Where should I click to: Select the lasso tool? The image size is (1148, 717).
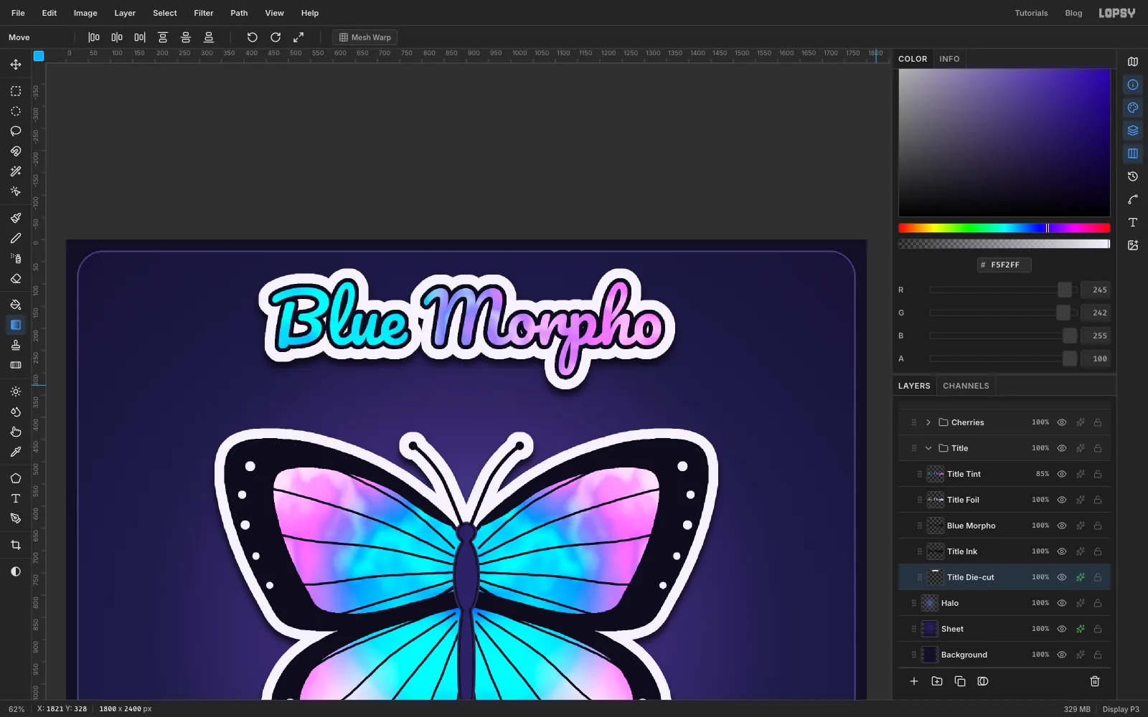(x=16, y=131)
